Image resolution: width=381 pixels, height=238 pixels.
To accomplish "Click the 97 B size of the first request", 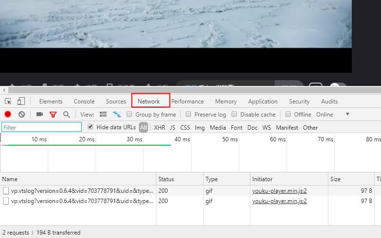I will tap(366, 191).
